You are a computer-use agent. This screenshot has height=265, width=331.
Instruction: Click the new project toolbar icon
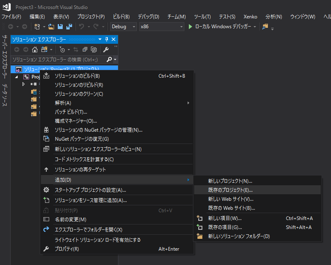[37, 27]
